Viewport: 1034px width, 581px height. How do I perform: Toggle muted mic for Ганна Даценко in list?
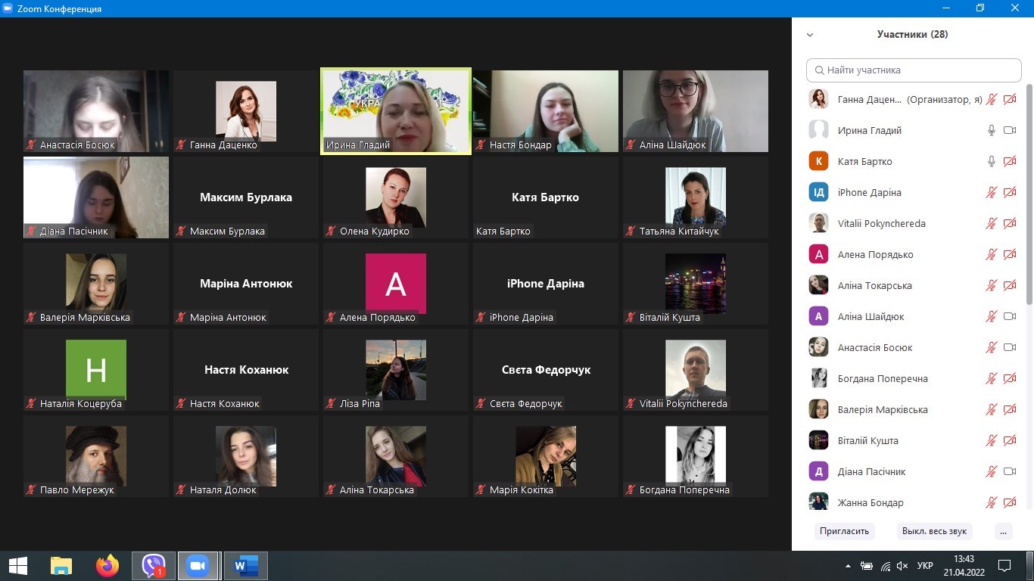coord(991,99)
